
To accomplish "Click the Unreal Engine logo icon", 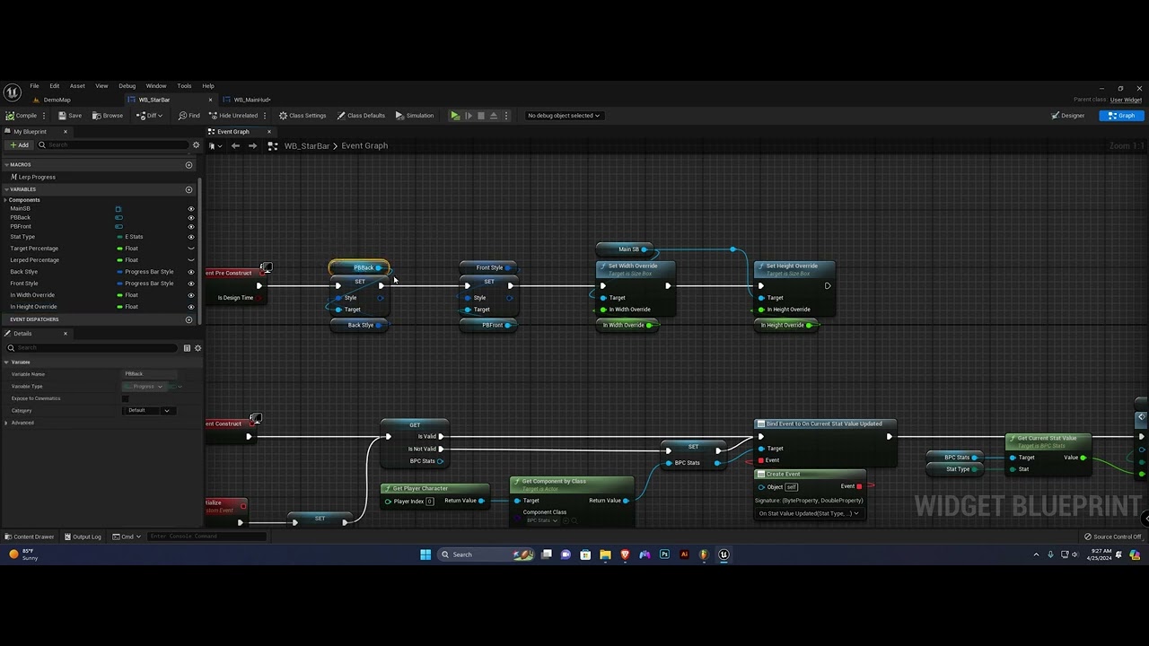I will [12, 92].
